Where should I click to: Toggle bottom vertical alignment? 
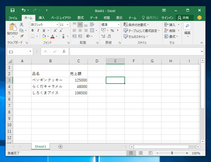pos(86,25)
